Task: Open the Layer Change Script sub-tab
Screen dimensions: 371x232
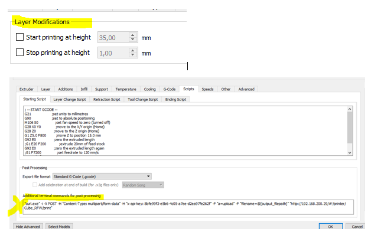Action: (70, 100)
